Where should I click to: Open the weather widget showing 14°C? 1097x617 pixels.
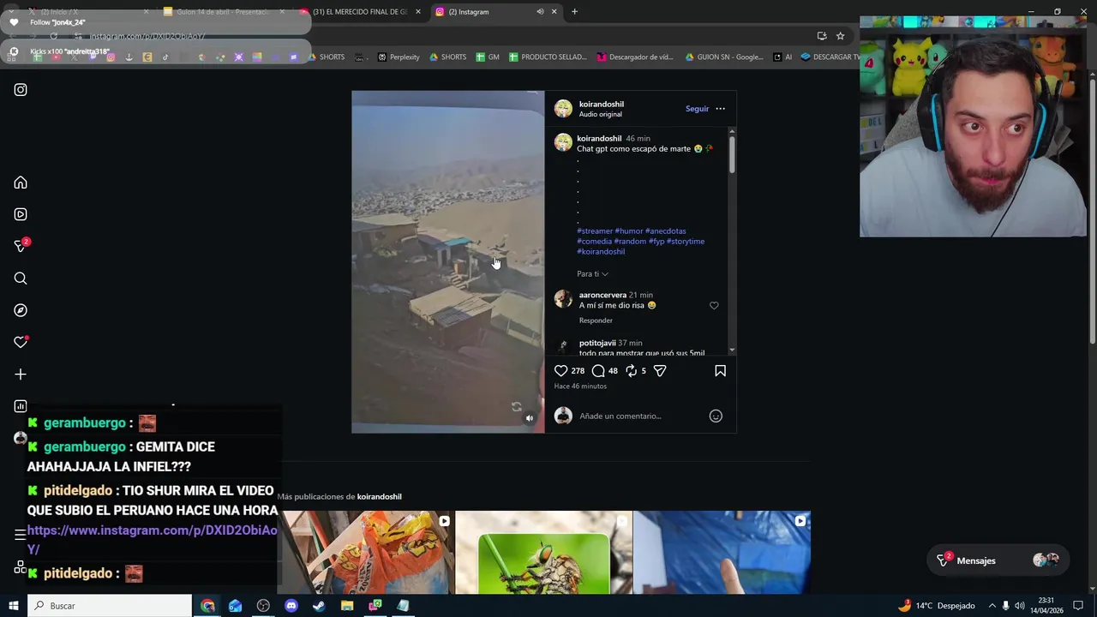pyautogui.click(x=936, y=606)
